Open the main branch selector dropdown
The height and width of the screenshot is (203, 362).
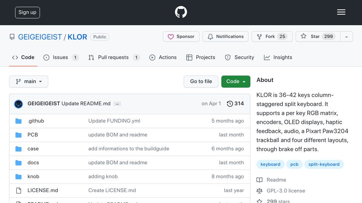(x=29, y=82)
